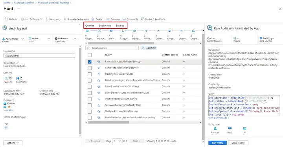Toggle the select-all queries checkbox
The width and height of the screenshot is (283, 147).
90,55
